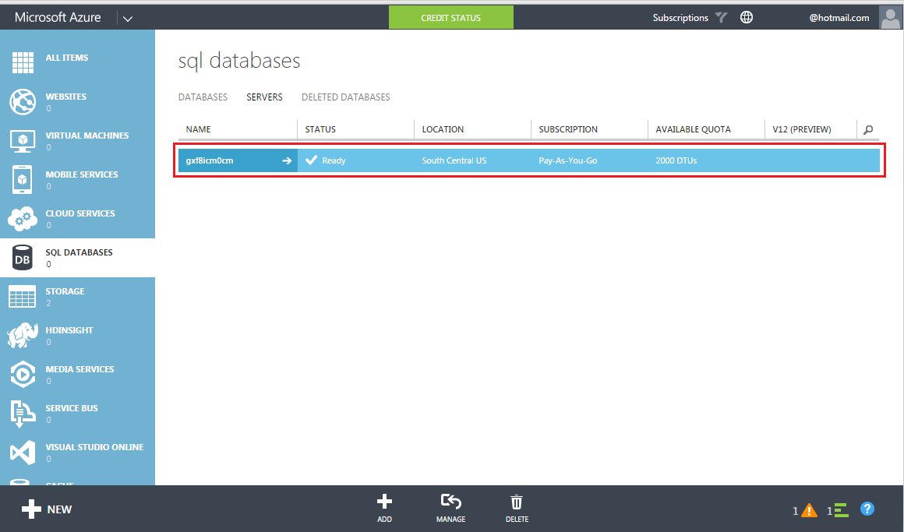Click the Credit Status button
Screen dimensions: 904x532
[x=450, y=18]
